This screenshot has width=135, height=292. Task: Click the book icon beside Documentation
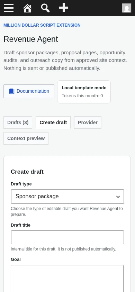[12, 91]
